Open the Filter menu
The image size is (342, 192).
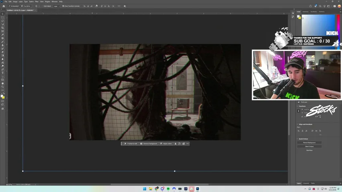click(36, 2)
